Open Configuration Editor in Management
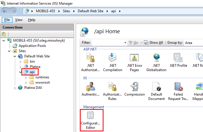The height and width of the screenshot is (132, 203). point(90,120)
